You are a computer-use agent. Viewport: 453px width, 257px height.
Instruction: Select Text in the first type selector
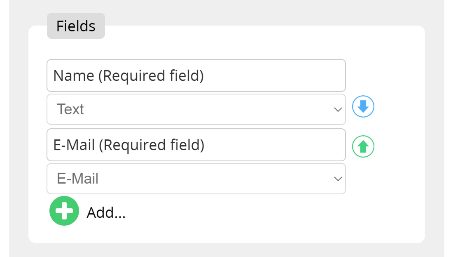(196, 109)
